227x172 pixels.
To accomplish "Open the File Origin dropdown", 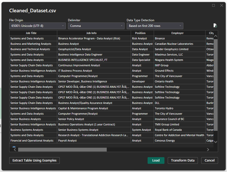I will pyautogui.click(x=38, y=26).
